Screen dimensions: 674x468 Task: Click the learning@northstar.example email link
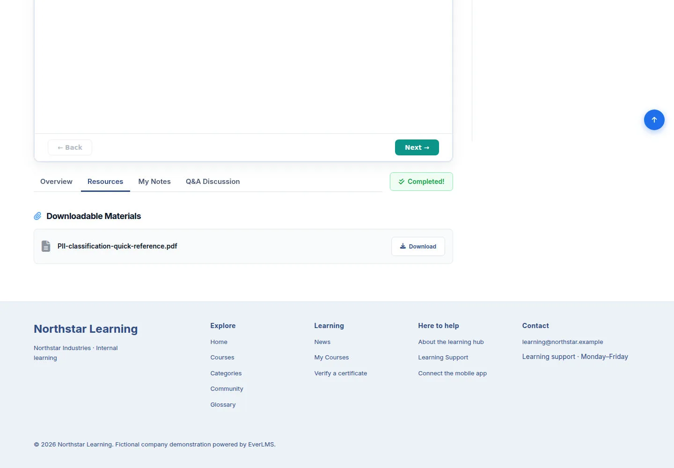pyautogui.click(x=563, y=342)
